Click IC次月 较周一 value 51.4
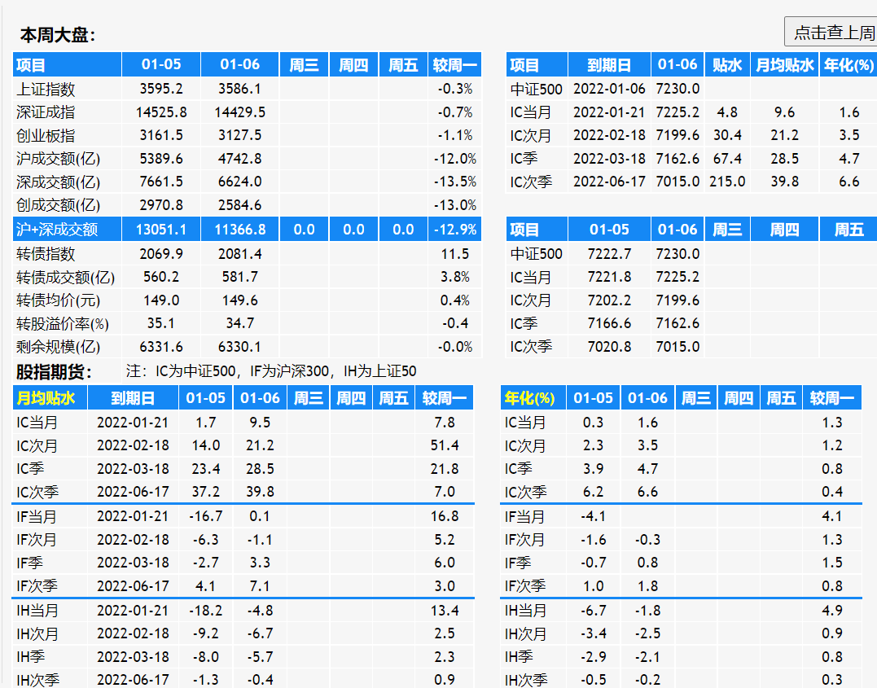The image size is (877, 688). click(445, 445)
